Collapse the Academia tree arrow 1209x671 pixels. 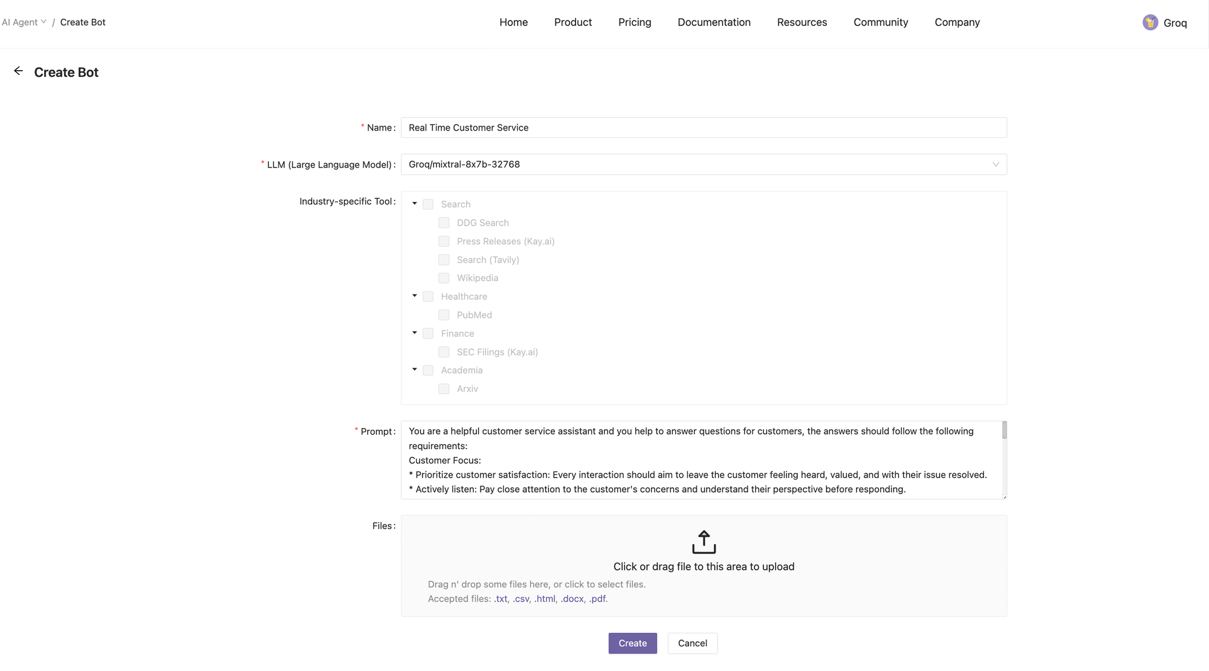pos(415,369)
